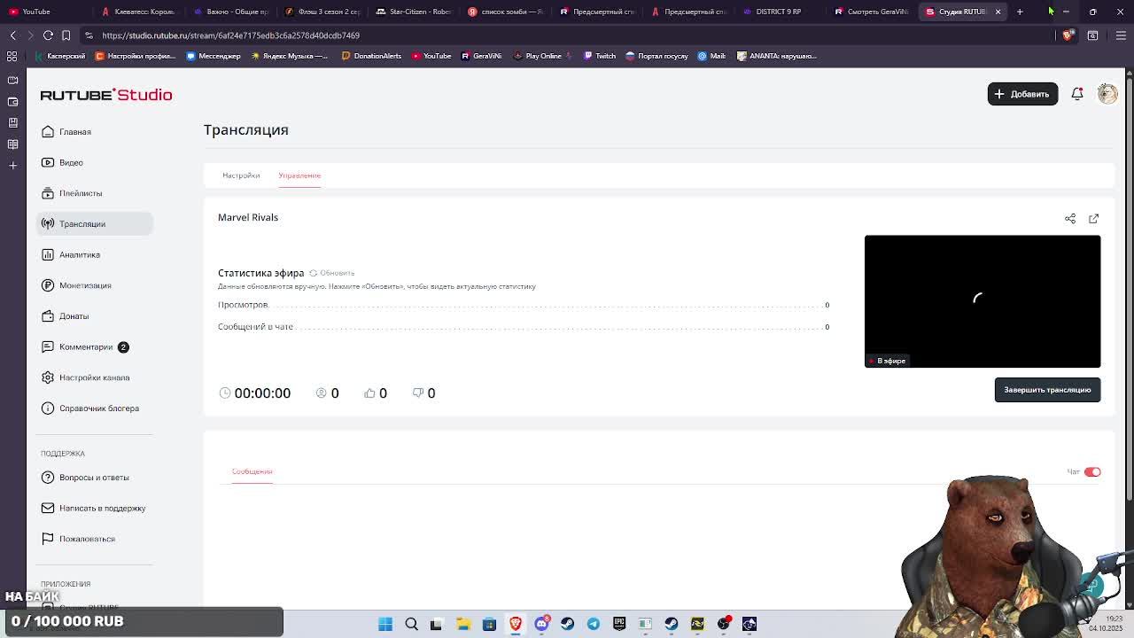
Task: Open Яндекс Музыка bookmark
Action: pyautogui.click(x=290, y=56)
